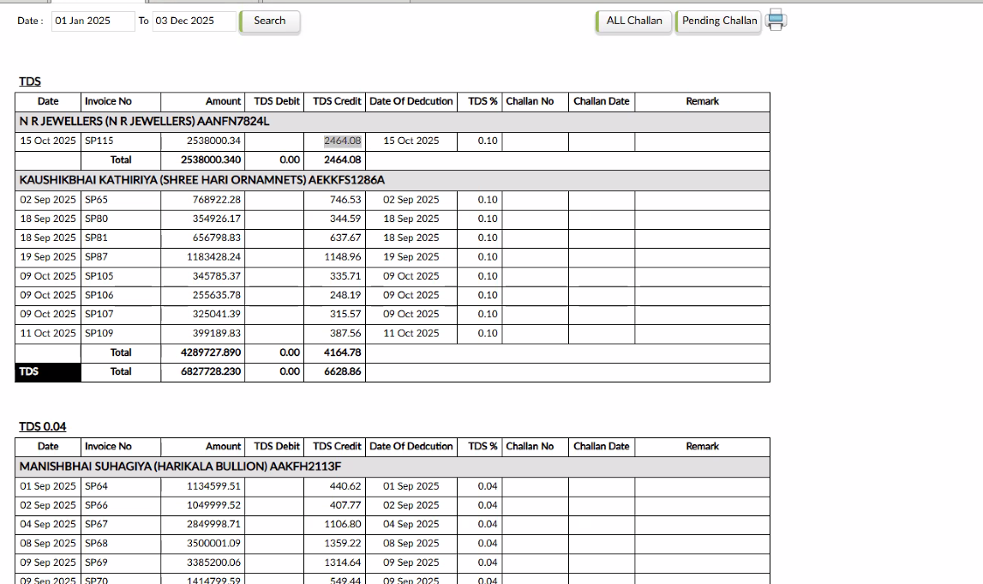The image size is (983, 584).
Task: Click the From date field 01 Jan 2025
Action: (x=93, y=21)
